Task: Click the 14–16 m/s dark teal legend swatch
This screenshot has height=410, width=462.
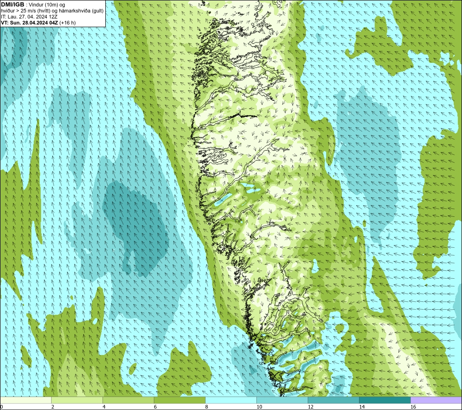Action: click(x=384, y=400)
